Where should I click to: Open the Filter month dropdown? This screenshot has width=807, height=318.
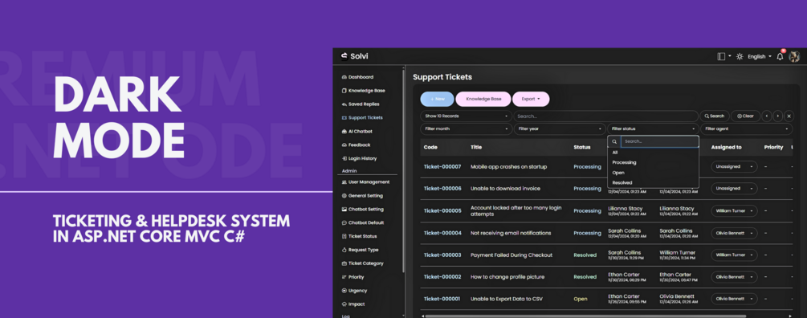click(466, 129)
